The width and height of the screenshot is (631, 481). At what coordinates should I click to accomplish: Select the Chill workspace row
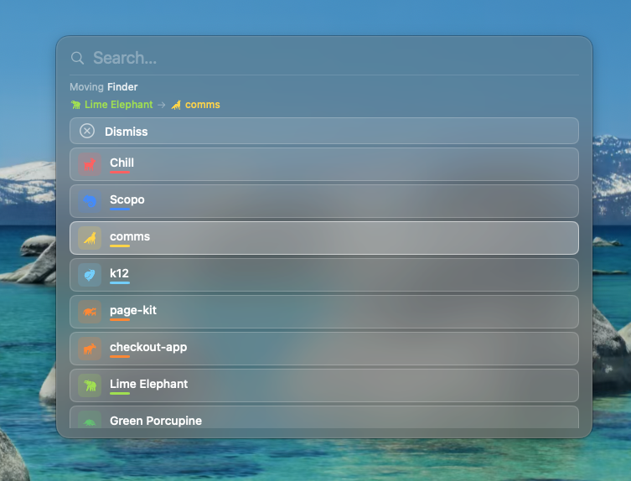[324, 164]
